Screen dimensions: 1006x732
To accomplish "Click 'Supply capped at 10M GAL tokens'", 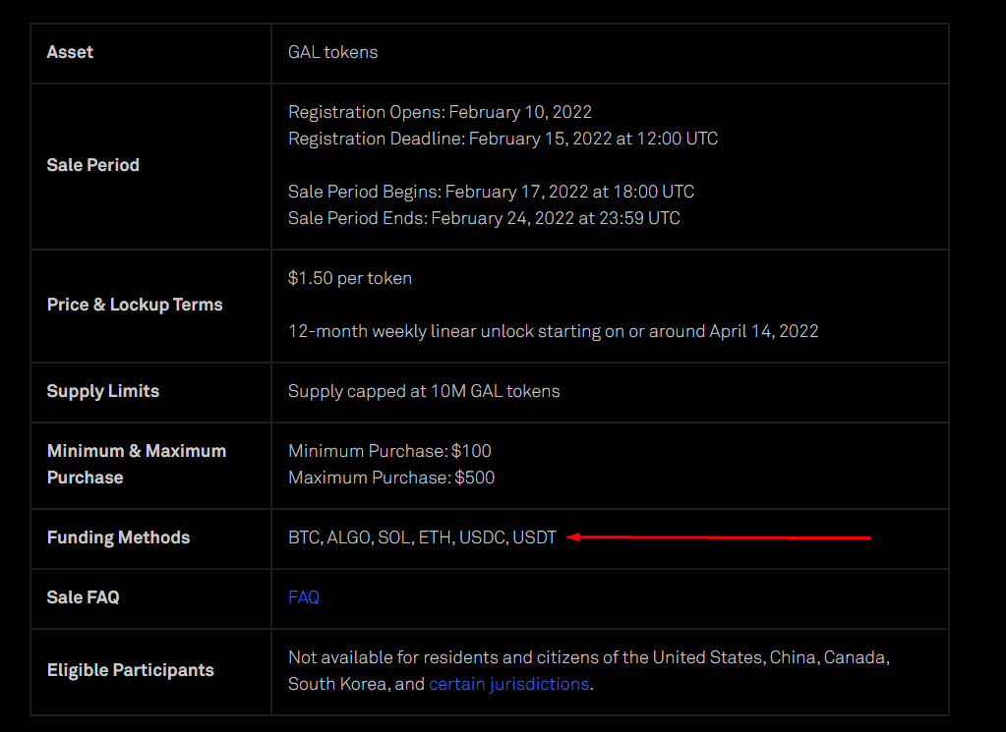I will click(424, 391).
